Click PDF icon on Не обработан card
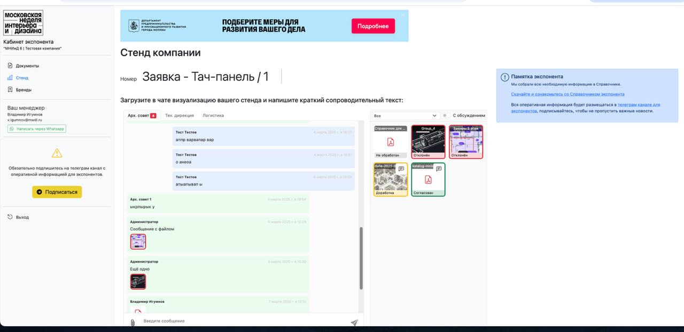684x332 pixels. [x=391, y=142]
